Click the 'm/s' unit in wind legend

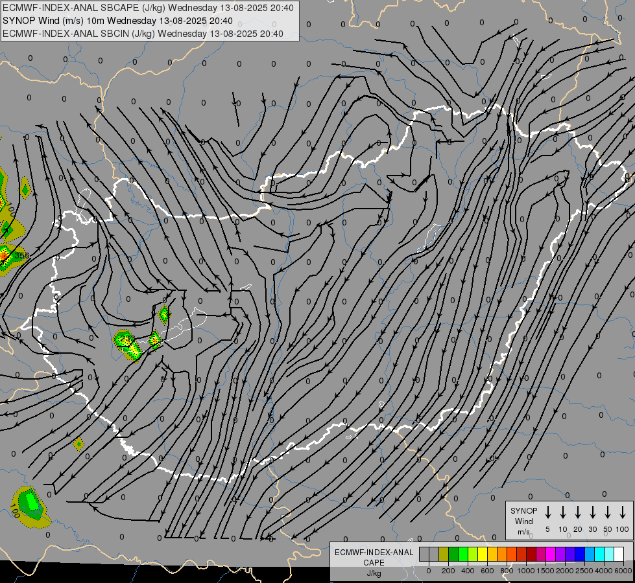pyautogui.click(x=523, y=532)
